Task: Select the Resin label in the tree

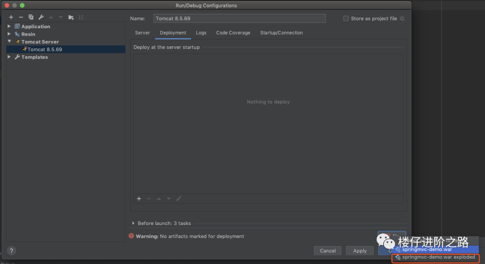Action: pos(28,34)
